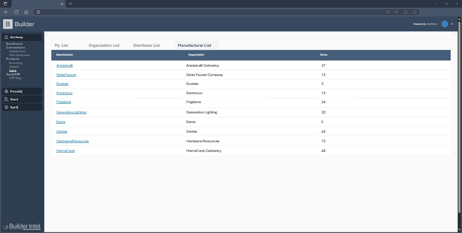Open the user account dropdown arrow
The width and height of the screenshot is (462, 233).
452,24
